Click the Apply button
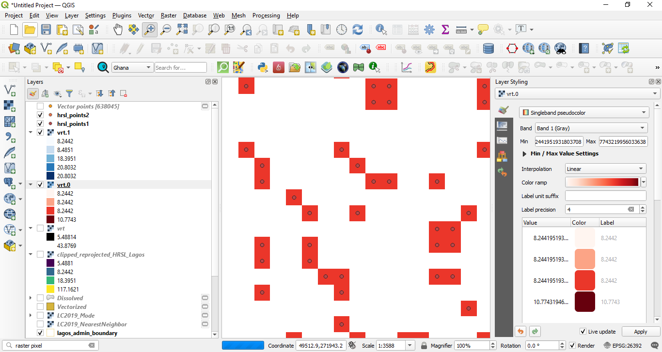 click(641, 332)
